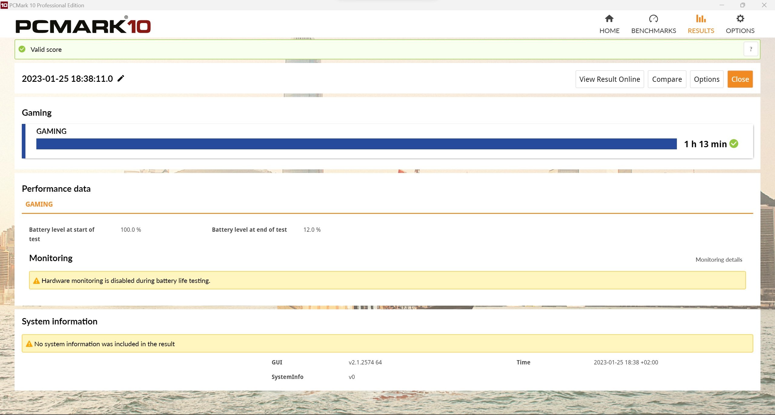The width and height of the screenshot is (775, 415).
Task: Open the result Options button
Action: point(706,79)
